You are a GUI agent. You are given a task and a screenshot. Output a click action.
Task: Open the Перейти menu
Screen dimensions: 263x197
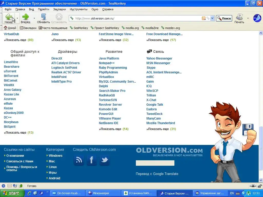coord(43,9)
